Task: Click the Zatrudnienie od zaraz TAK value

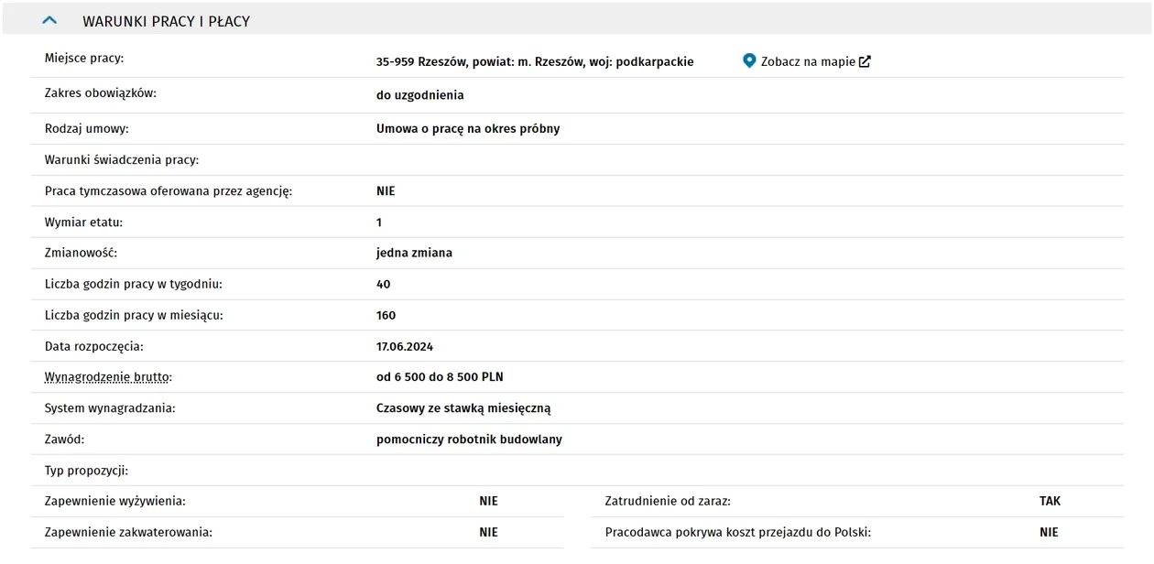Action: pos(1050,501)
